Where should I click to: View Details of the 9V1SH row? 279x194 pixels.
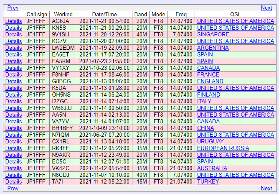(13, 34)
